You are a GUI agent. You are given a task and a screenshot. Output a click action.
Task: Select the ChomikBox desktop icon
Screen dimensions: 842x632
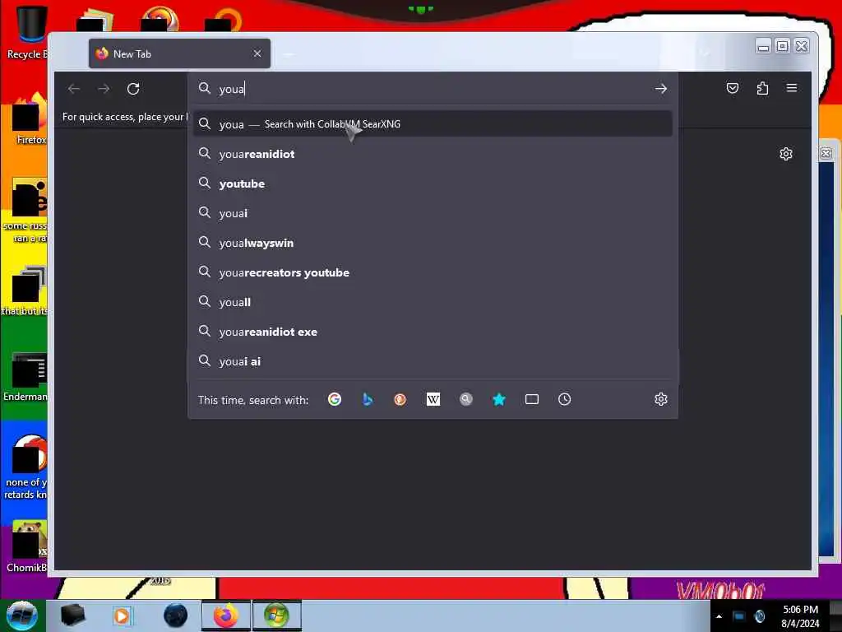pyautogui.click(x=27, y=546)
